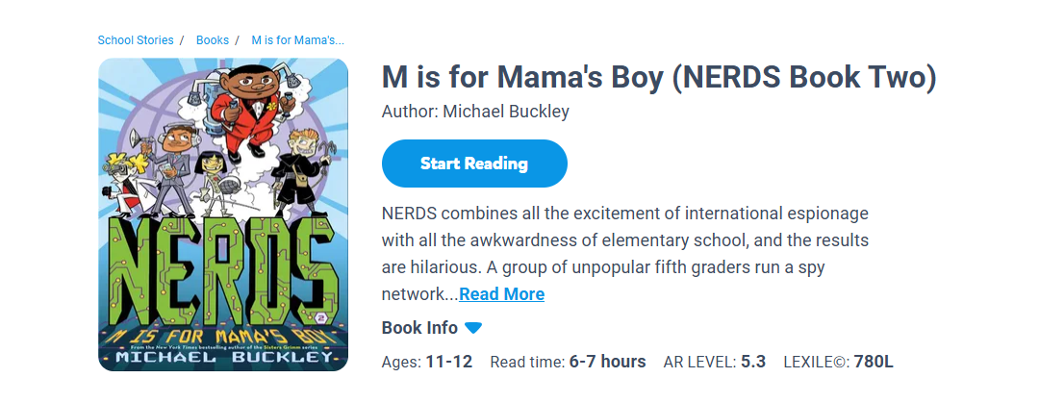Click the M is for Mama's Boy cover banner
This screenshot has width=1039, height=403.
[x=223, y=337]
